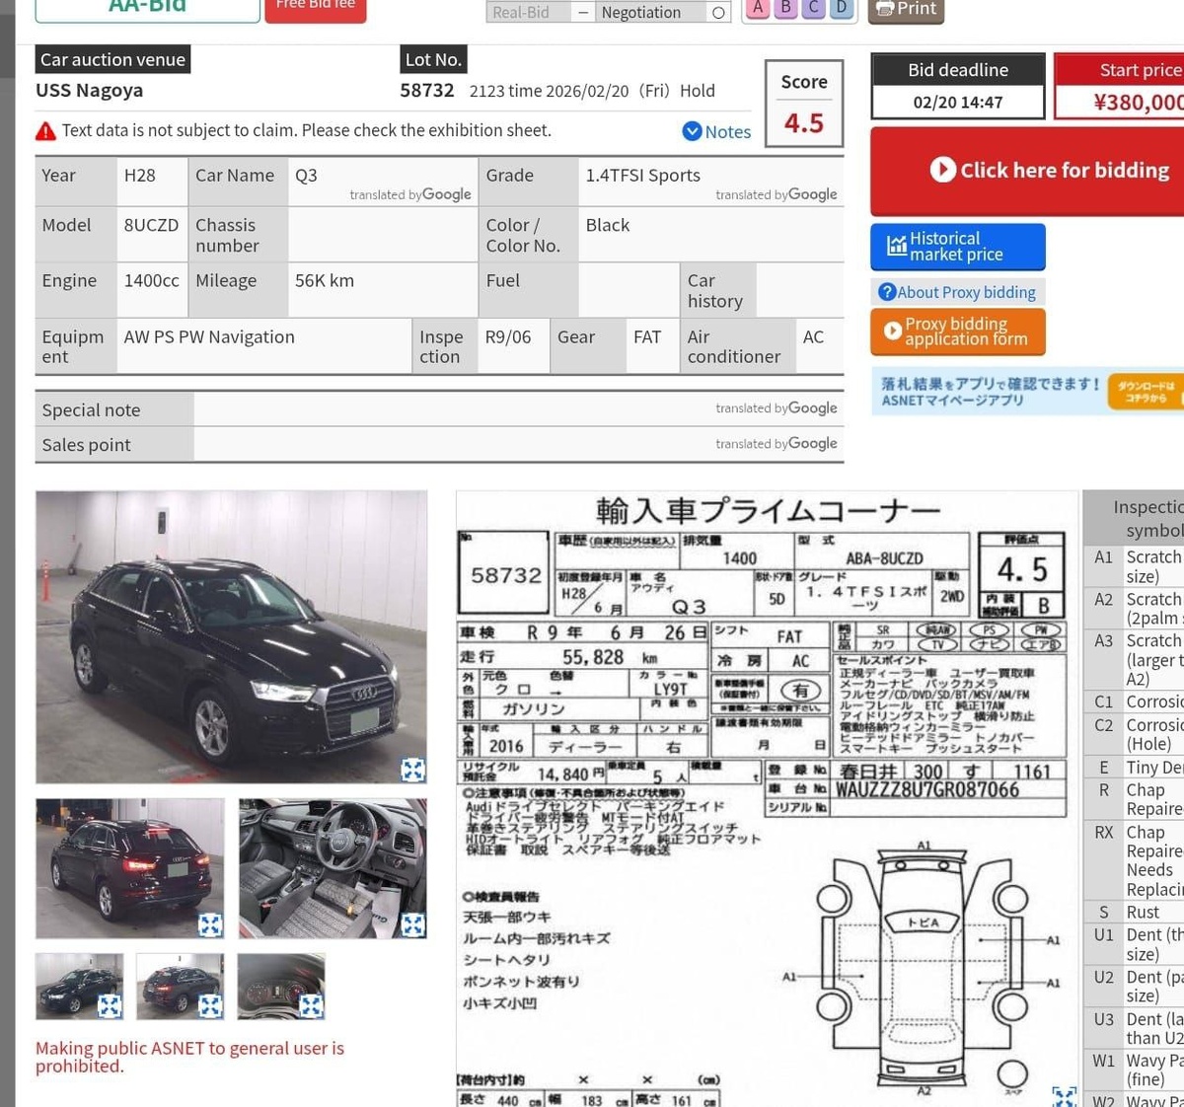Click the Year value H28
Screen dimensions: 1184x1107
[140, 176]
